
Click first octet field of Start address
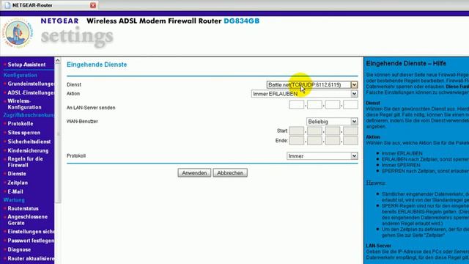pos(296,131)
